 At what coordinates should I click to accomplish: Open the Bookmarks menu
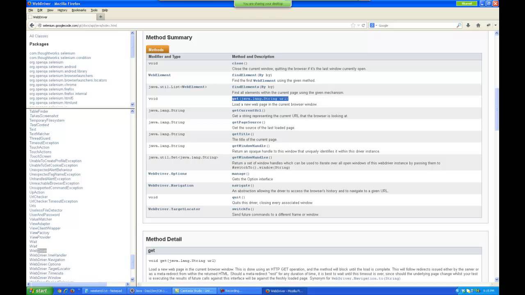coord(79,10)
